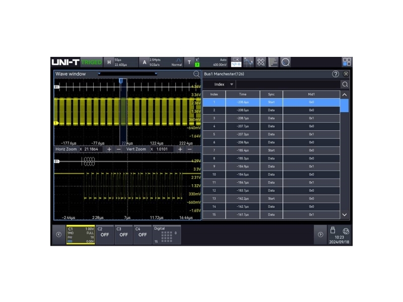The image size is (403, 302).
Task: Select decode row with index 3
Action: [272, 118]
